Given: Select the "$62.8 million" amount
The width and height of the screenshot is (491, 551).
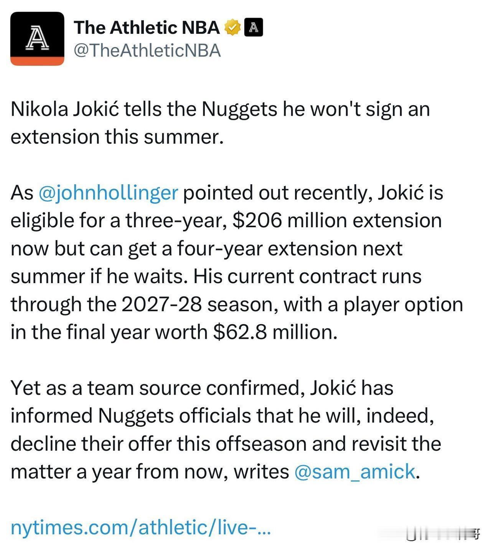Looking at the screenshot, I should click(x=275, y=332).
